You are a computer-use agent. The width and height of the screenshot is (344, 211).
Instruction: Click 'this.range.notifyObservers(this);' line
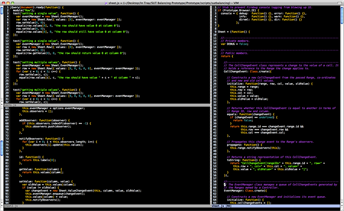click(x=255, y=148)
